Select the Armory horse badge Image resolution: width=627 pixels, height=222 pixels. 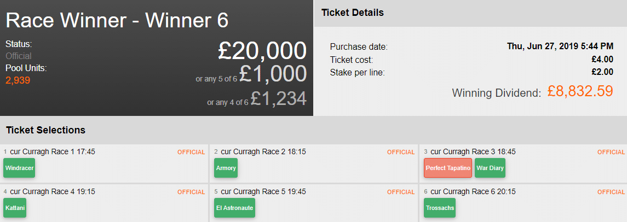pos(226,168)
